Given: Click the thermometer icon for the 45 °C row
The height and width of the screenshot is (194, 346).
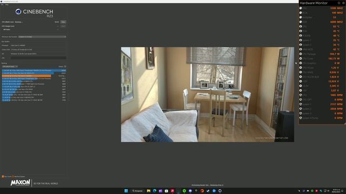Looking at the screenshot, I should (x=301, y=31).
